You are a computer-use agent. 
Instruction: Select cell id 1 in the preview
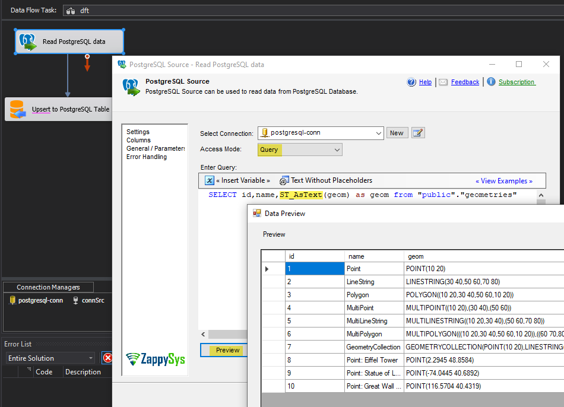(315, 269)
